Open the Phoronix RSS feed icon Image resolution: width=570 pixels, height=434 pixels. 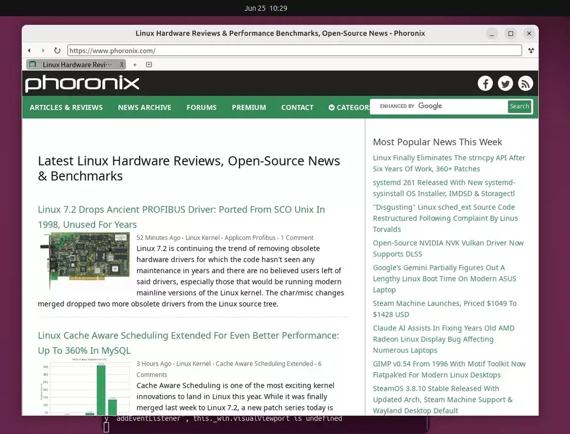pyautogui.click(x=525, y=83)
